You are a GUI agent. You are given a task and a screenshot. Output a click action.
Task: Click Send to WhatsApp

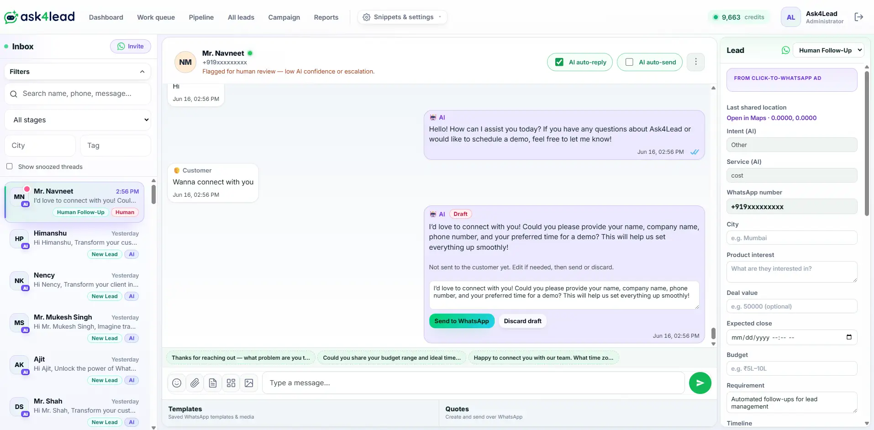point(462,321)
